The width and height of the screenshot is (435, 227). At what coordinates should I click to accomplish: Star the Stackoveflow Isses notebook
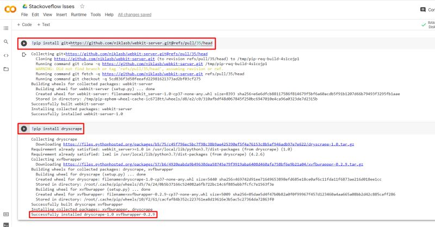coord(82,6)
